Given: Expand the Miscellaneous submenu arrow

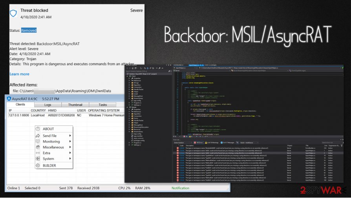Looking at the screenshot, I should [70, 147].
